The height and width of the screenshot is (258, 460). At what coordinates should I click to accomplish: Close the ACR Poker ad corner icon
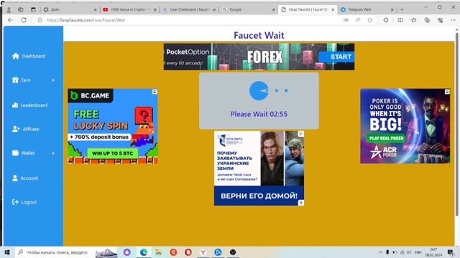click(x=447, y=92)
